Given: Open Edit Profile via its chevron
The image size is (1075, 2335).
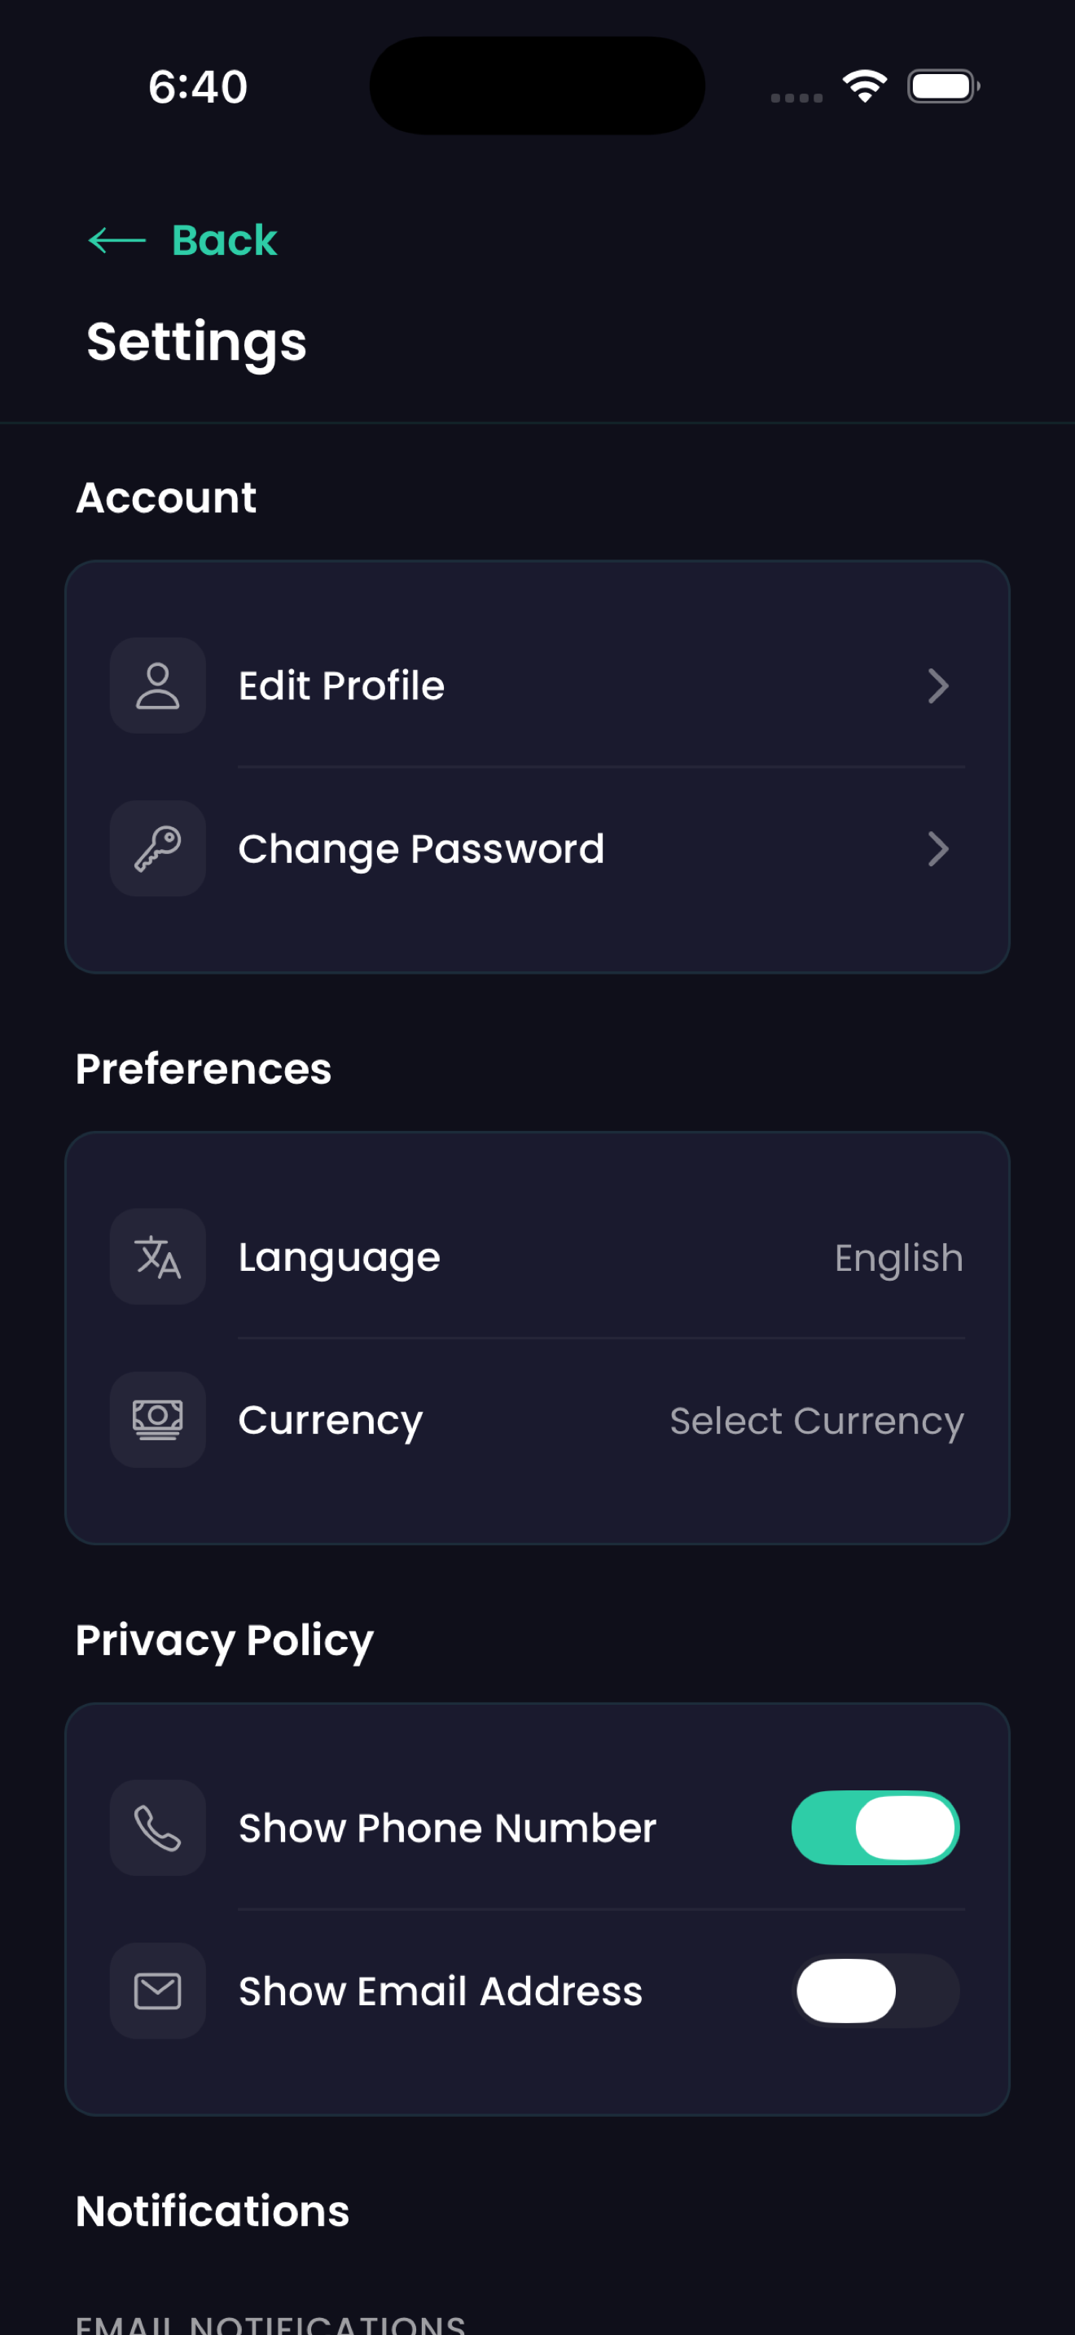Looking at the screenshot, I should [938, 686].
